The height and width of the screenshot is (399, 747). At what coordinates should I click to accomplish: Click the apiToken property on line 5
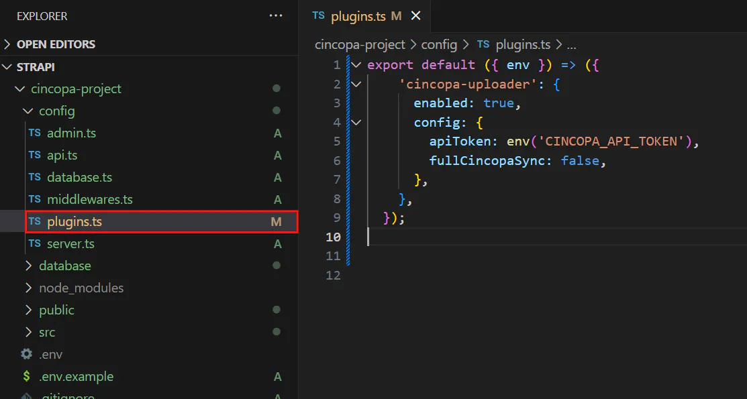[460, 141]
